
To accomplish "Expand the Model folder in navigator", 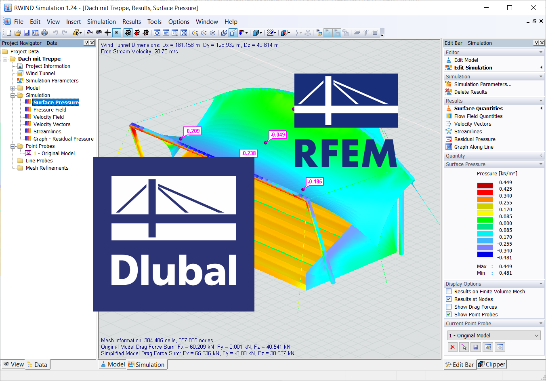I will pyautogui.click(x=13, y=88).
